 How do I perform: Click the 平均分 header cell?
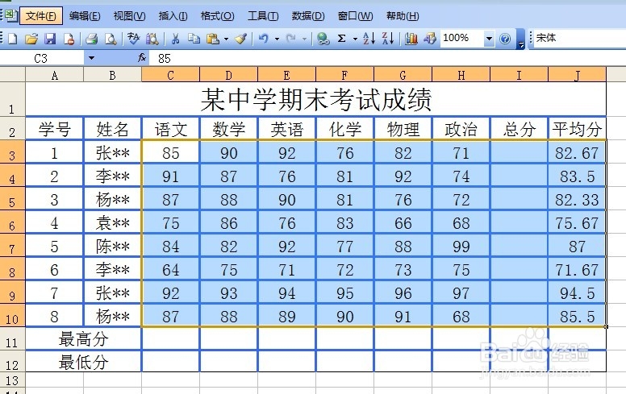point(578,129)
